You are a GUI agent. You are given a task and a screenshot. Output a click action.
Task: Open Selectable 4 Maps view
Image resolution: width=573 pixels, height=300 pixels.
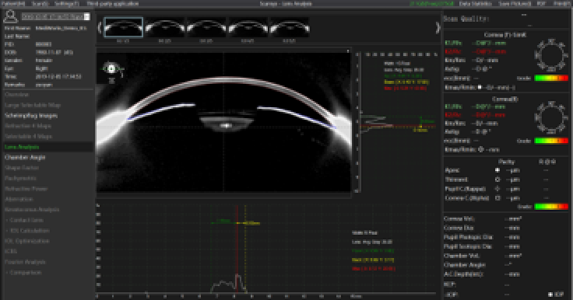pos(28,136)
